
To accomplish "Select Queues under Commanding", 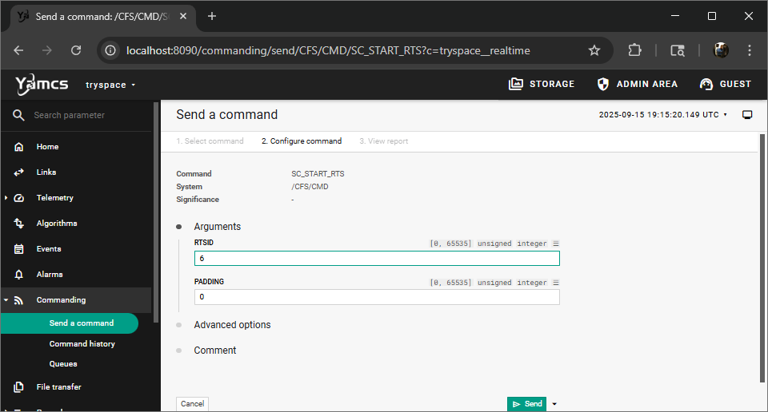I will 63,364.
